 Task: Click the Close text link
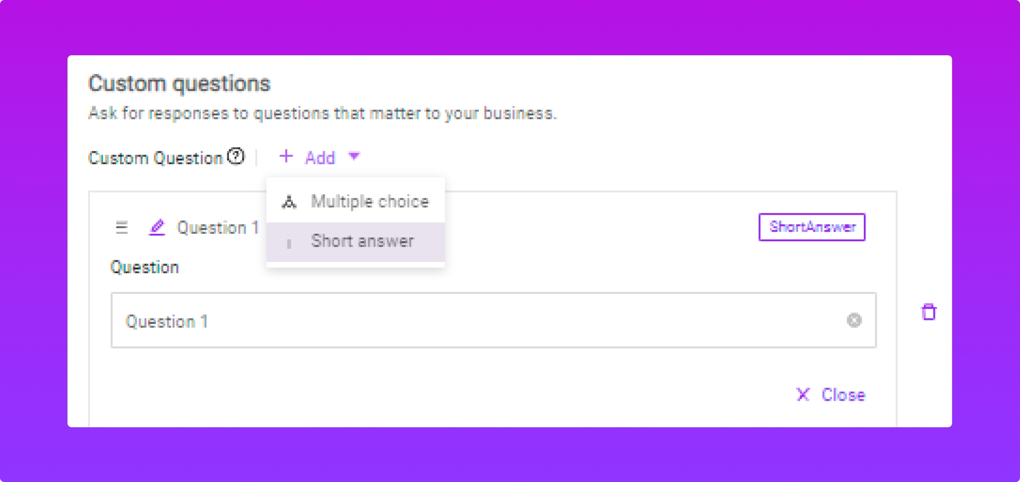tap(843, 395)
